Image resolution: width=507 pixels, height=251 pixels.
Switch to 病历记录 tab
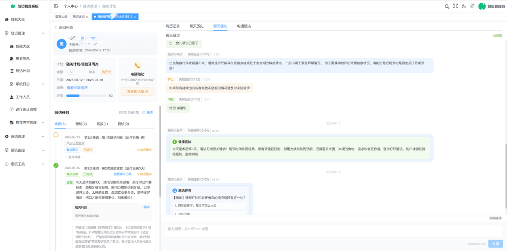(x=173, y=26)
